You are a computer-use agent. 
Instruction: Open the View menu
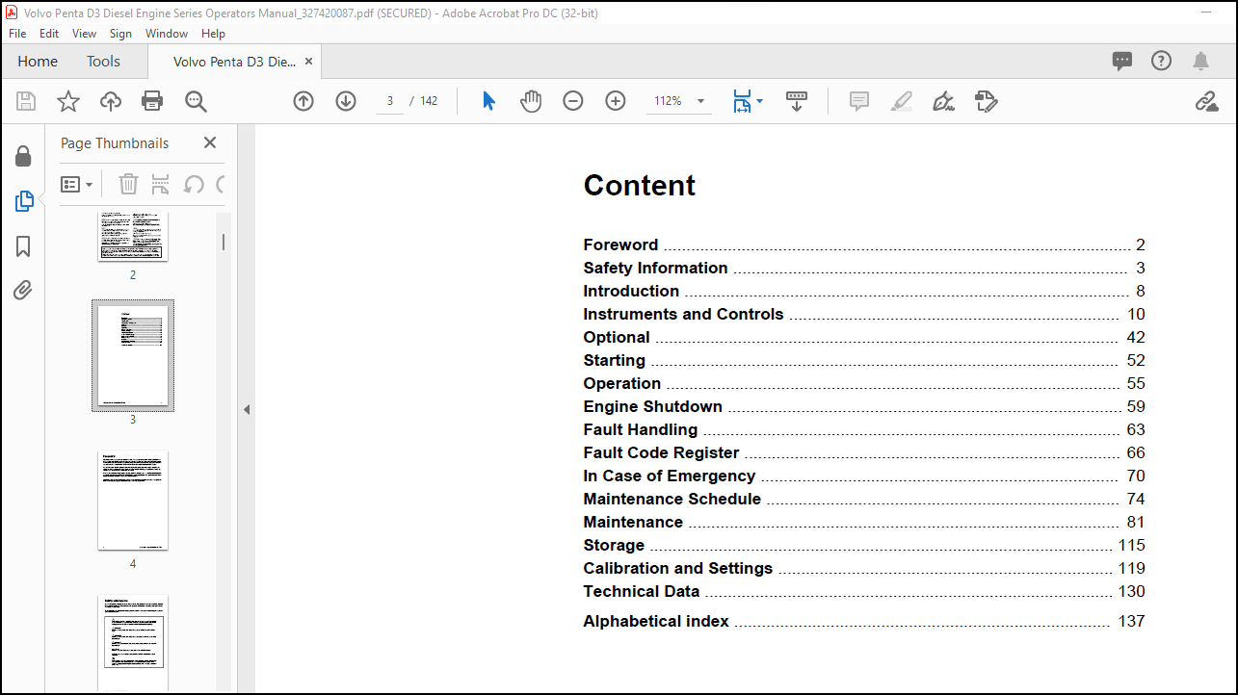click(x=85, y=34)
